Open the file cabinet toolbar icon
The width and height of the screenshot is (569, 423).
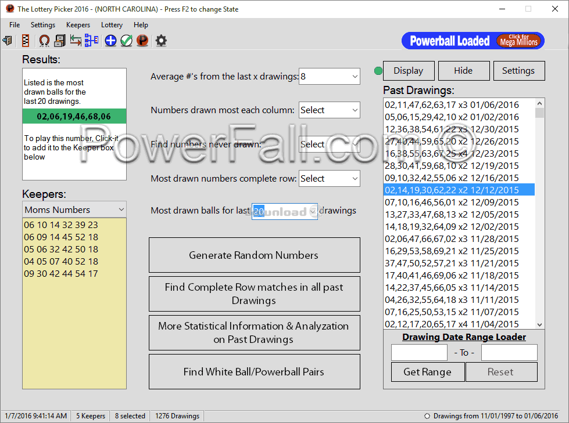pos(60,41)
